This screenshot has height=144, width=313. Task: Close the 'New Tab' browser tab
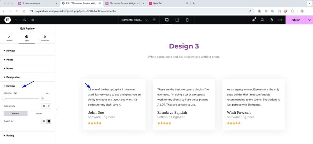tap(187, 3)
